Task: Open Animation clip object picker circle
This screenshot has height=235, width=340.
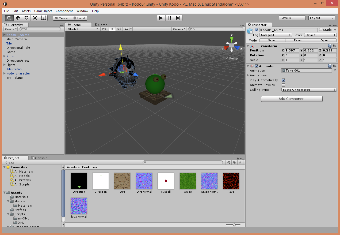Action: [335, 70]
